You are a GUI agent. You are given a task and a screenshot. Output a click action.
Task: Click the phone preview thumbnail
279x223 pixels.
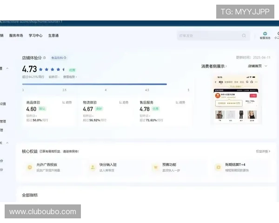236,98
